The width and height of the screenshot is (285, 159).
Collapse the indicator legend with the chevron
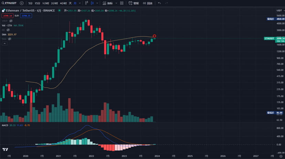coord(4,43)
